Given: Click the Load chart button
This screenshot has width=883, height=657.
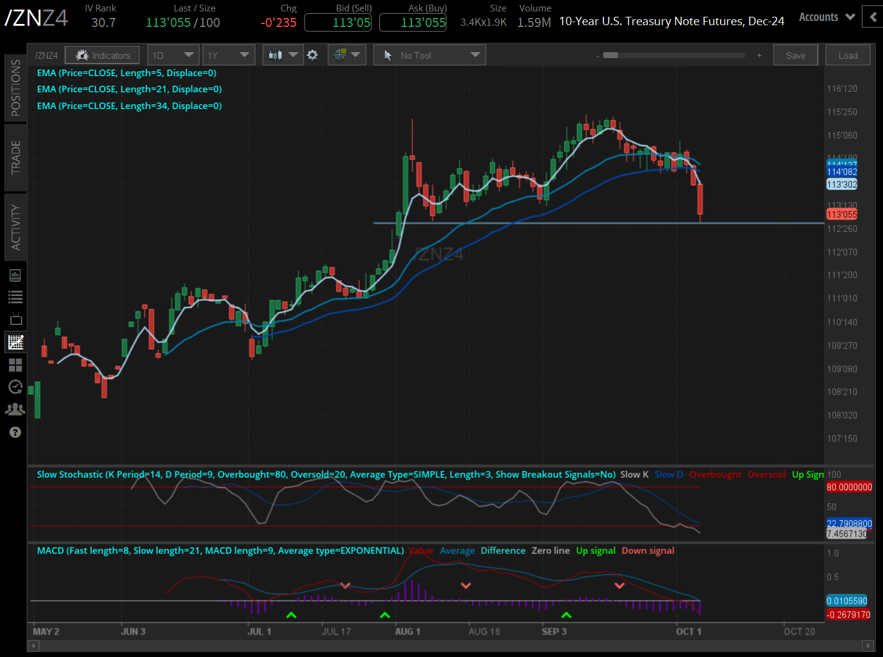Looking at the screenshot, I should [x=848, y=55].
